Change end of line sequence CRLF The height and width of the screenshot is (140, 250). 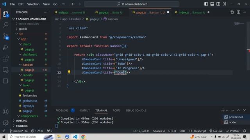182,131
